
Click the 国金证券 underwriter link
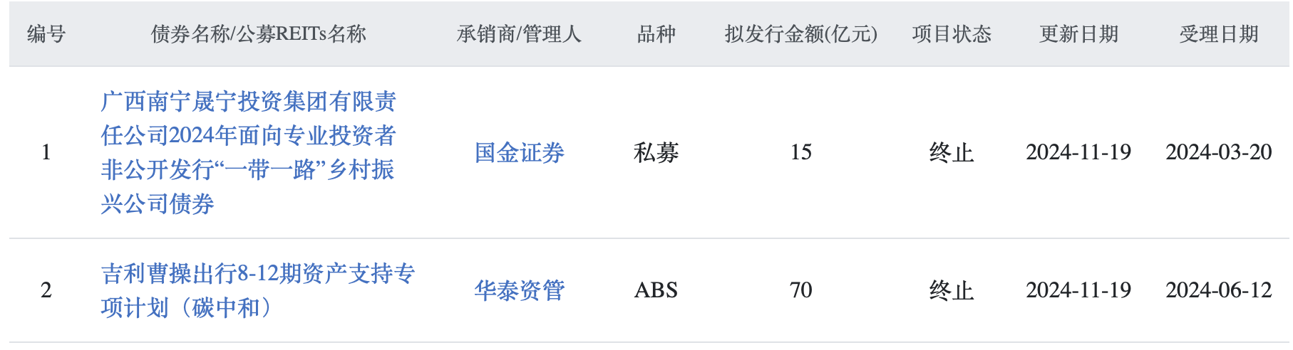(x=519, y=152)
